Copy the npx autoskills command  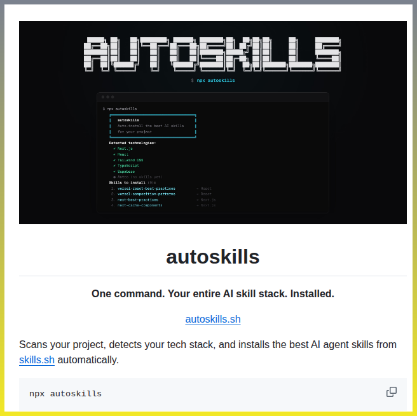point(391,392)
